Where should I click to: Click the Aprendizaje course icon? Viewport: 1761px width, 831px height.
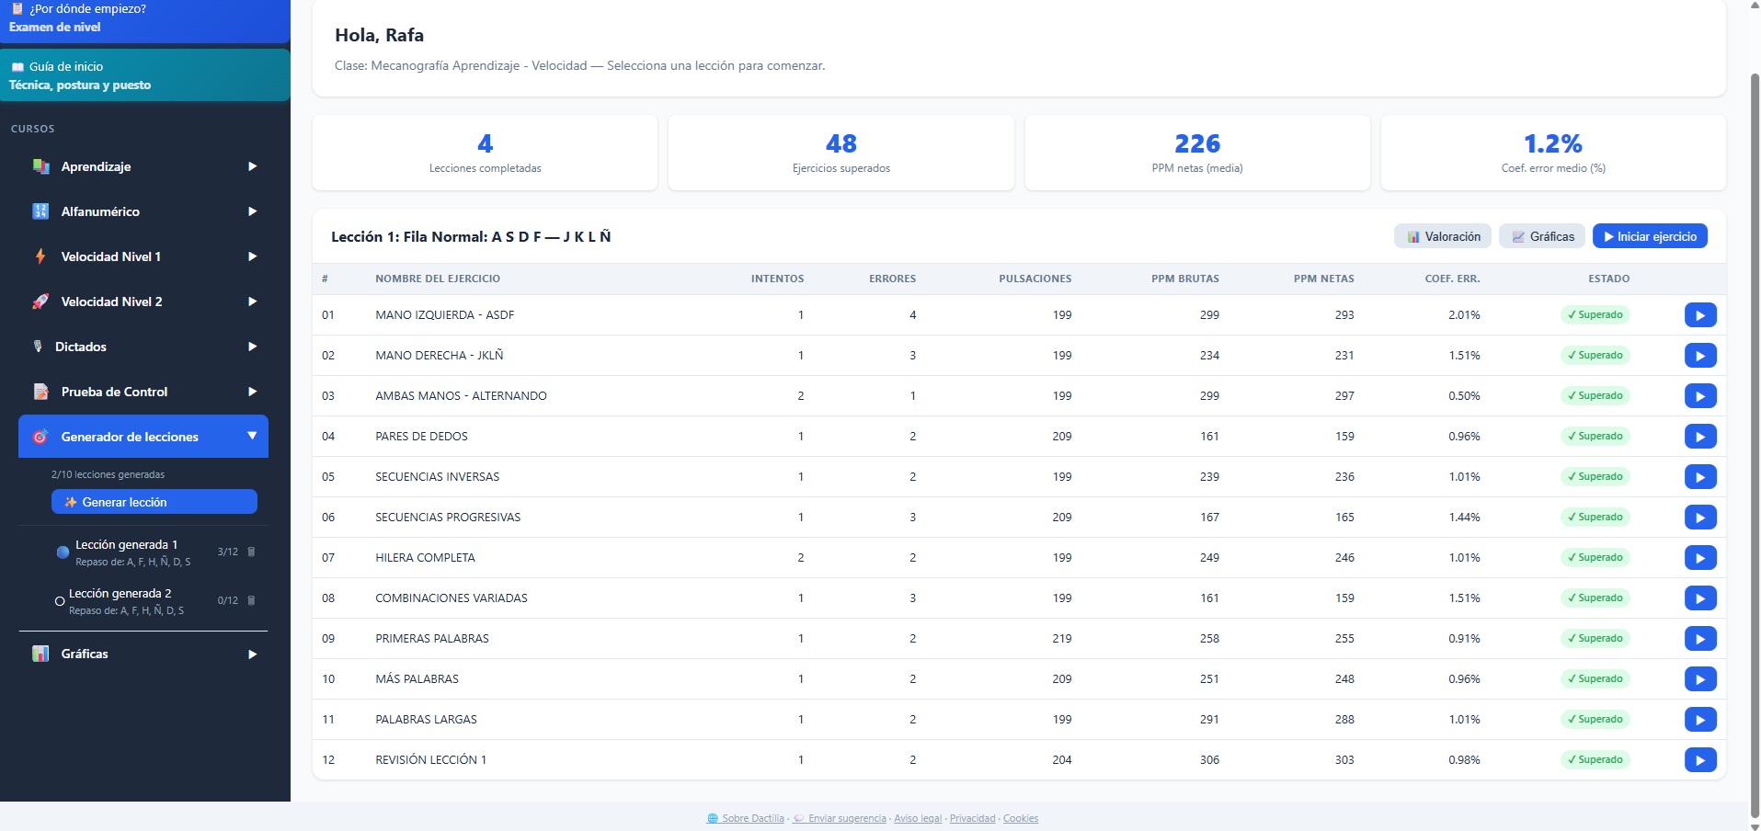pyautogui.click(x=40, y=166)
